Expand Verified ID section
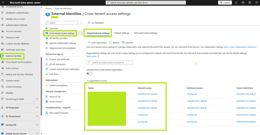This screenshot has width=260, height=135. (37, 125)
